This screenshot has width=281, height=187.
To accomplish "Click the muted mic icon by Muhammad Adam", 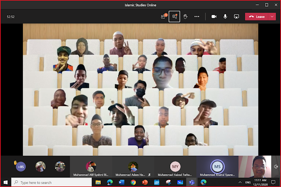I will point(149,175).
